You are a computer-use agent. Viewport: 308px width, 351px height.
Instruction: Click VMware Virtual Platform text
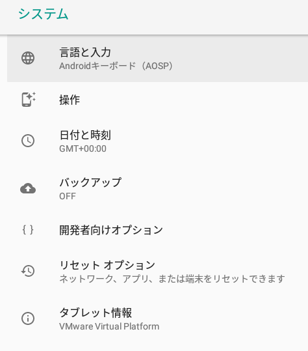point(109,326)
